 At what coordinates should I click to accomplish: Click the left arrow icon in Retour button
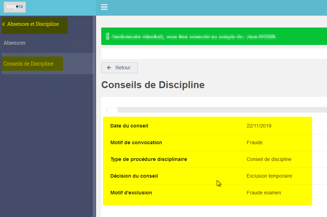tap(109, 68)
